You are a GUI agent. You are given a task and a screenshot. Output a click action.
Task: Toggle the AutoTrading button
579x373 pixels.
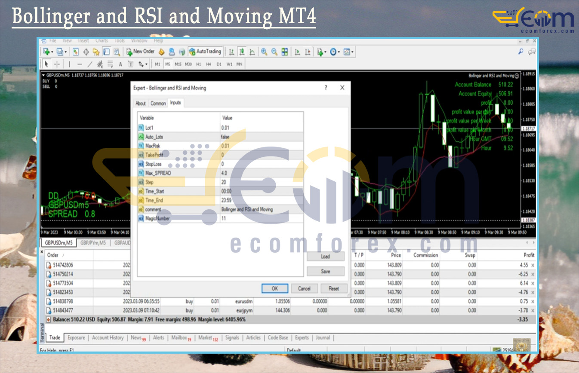pos(205,52)
